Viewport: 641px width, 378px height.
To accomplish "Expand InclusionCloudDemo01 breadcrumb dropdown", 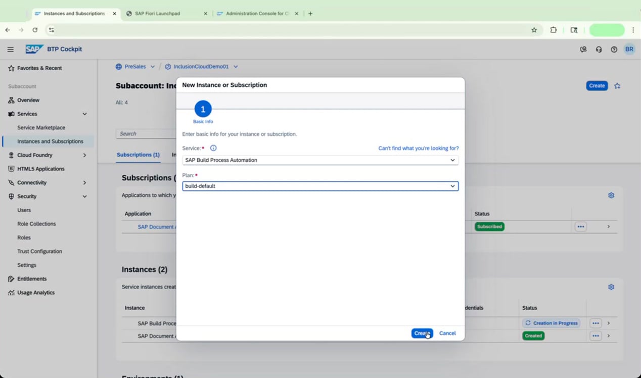I will [236, 67].
